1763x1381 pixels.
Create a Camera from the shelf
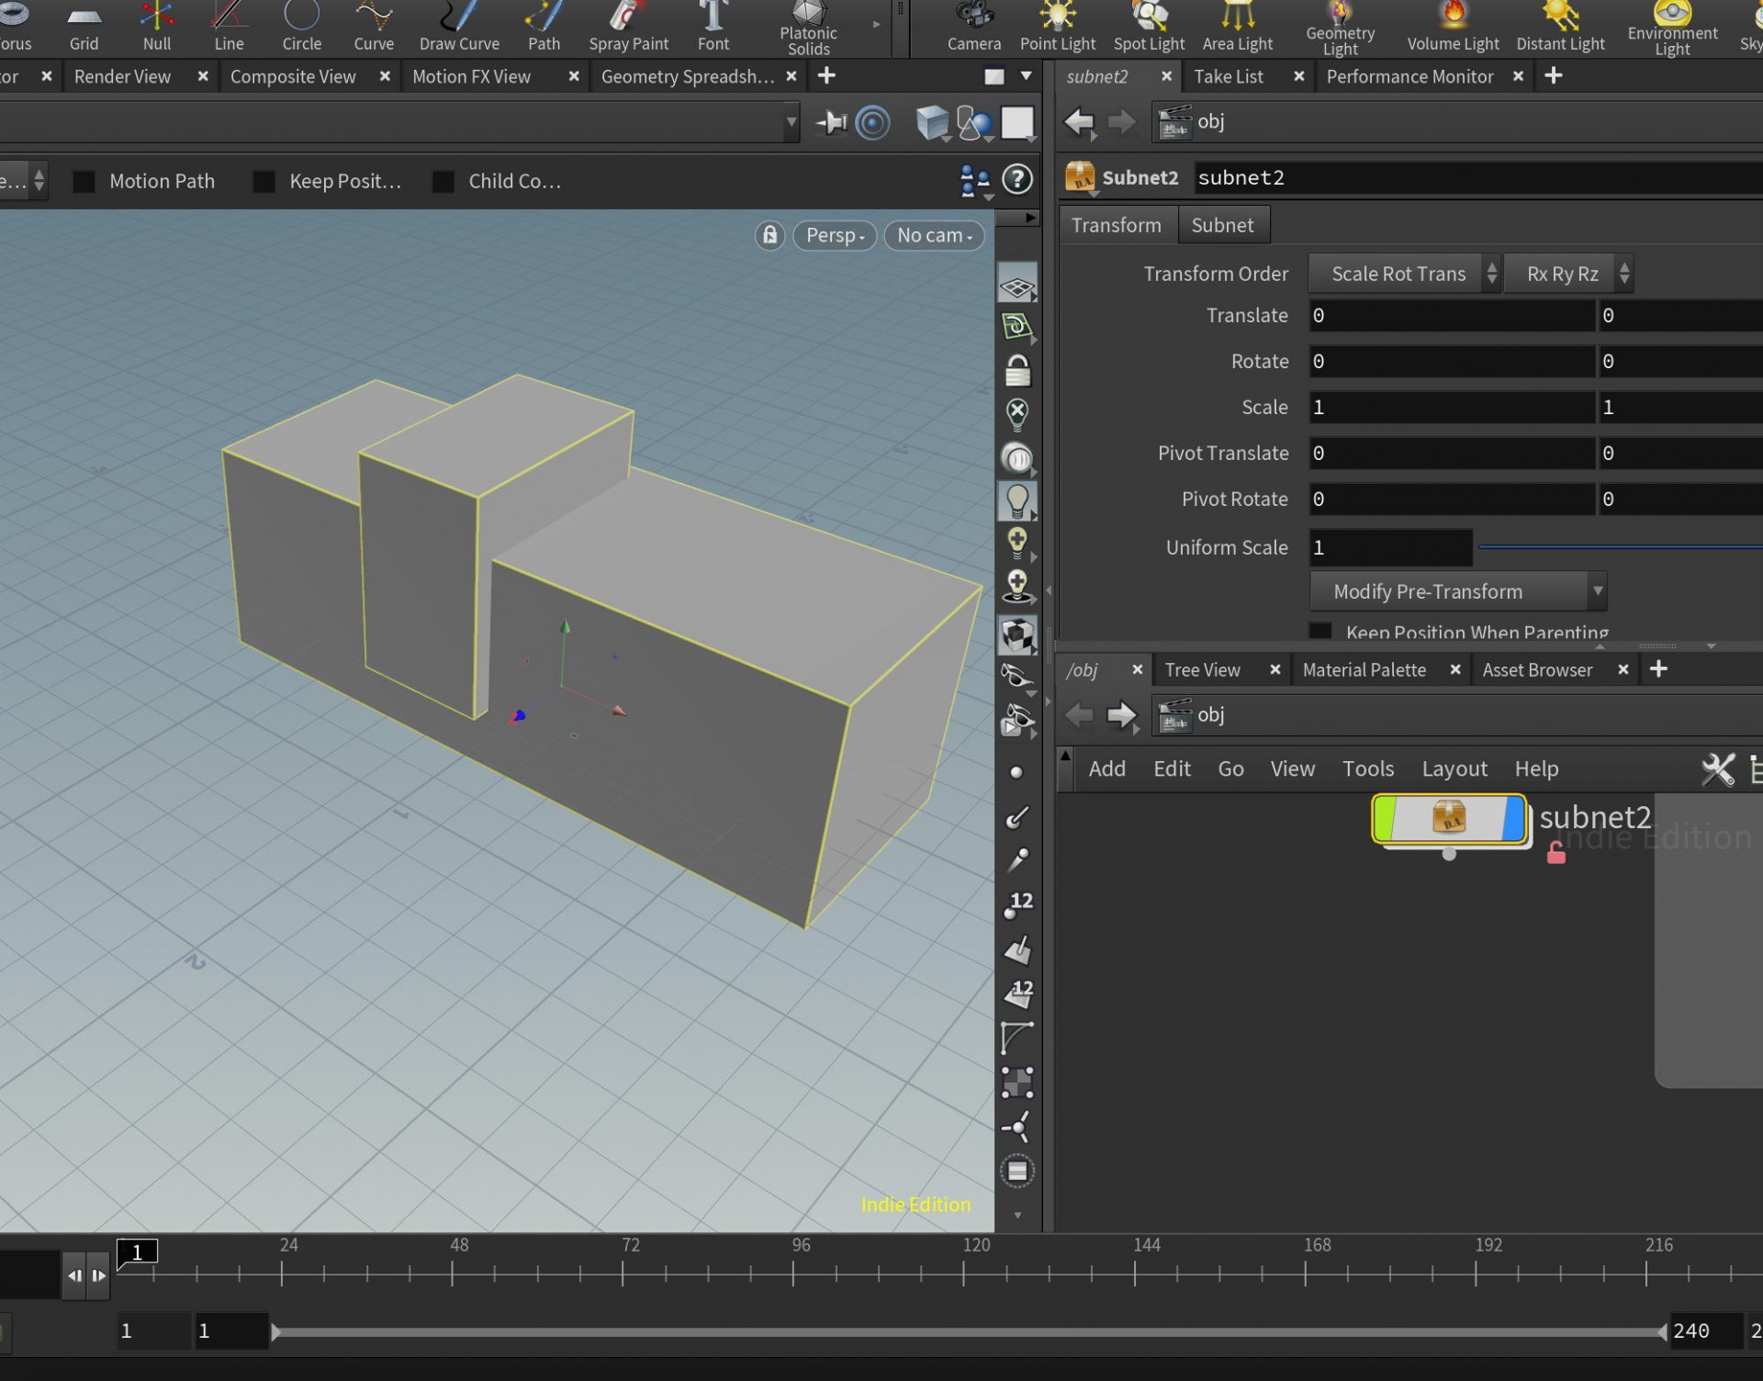pyautogui.click(x=973, y=28)
